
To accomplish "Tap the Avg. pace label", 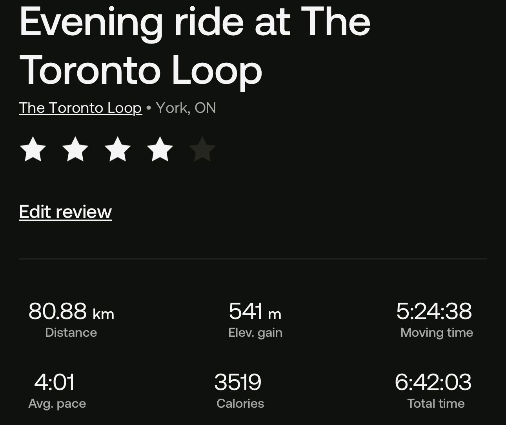I will pyautogui.click(x=57, y=404).
